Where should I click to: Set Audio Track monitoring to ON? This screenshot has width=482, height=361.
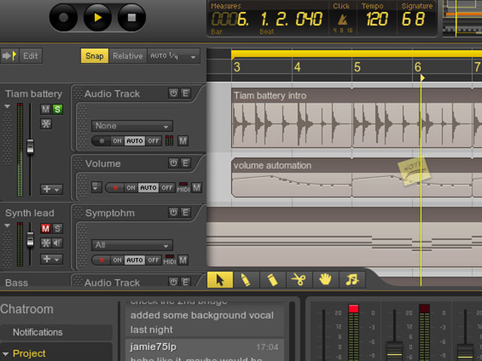(x=117, y=141)
